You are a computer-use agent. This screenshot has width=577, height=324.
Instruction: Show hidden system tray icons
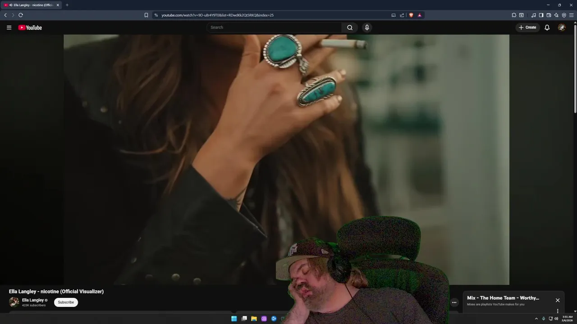pyautogui.click(x=536, y=319)
